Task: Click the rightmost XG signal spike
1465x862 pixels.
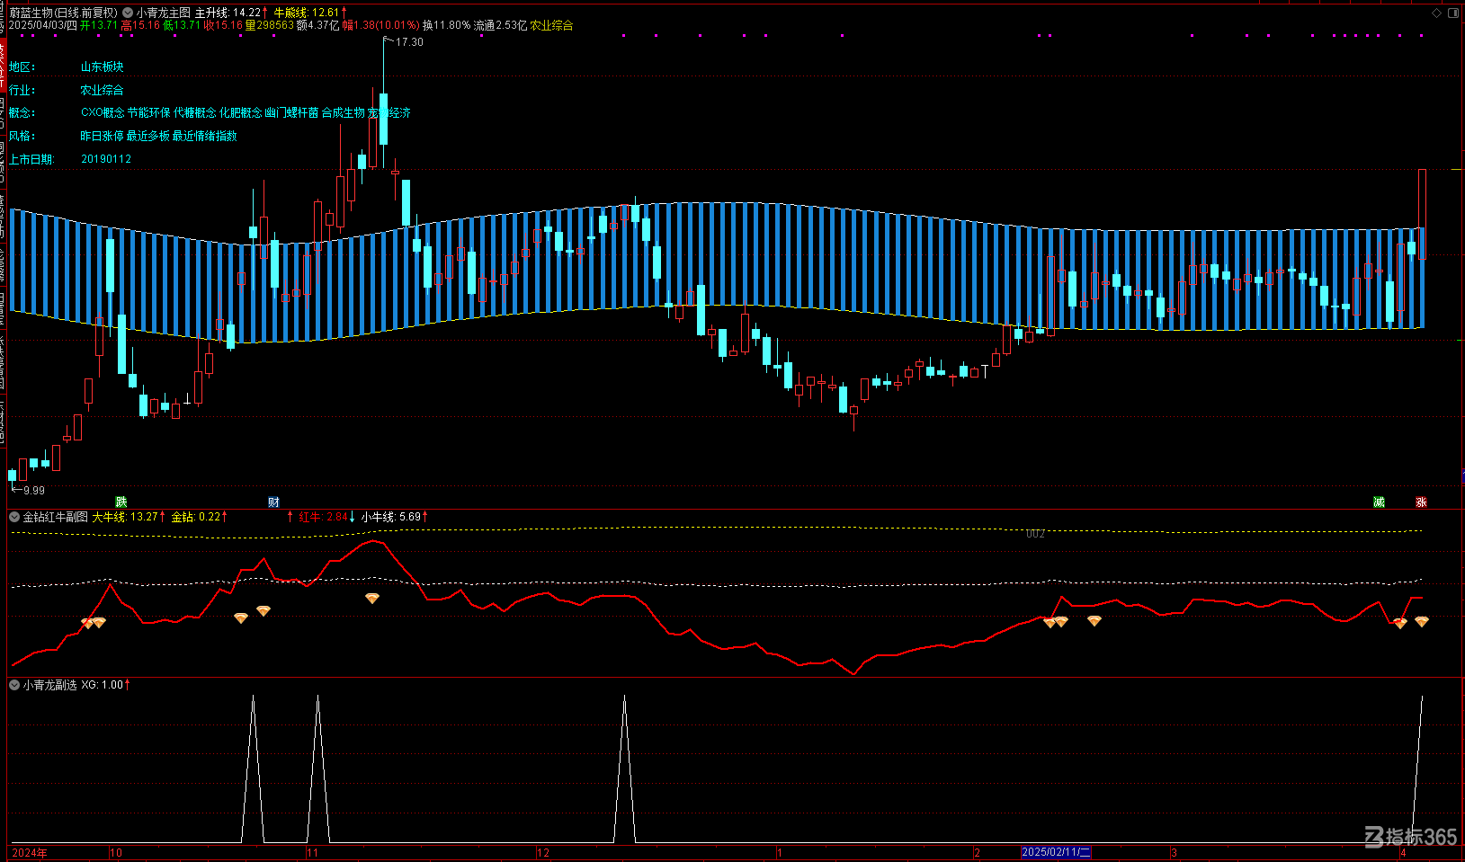Action: [1418, 769]
